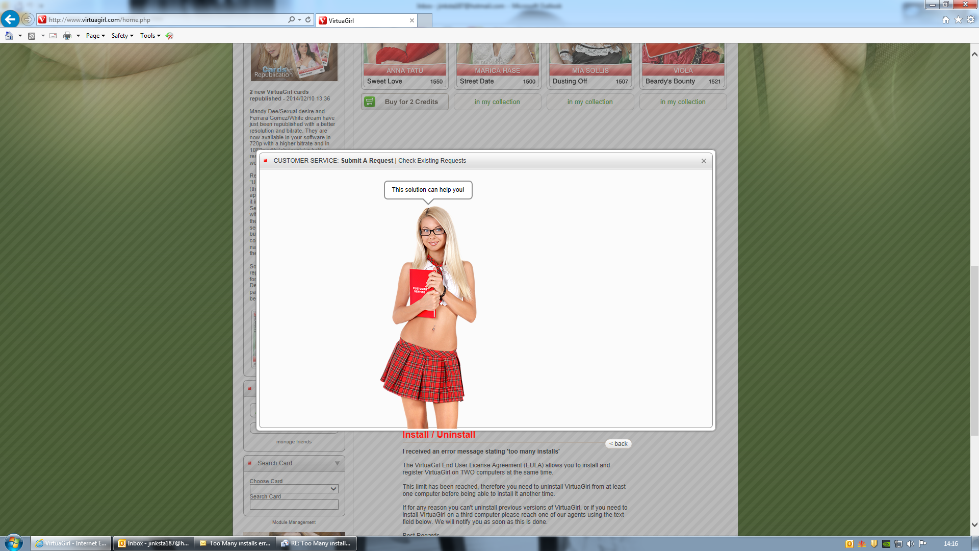Open the Page menu dropdown

(95, 36)
